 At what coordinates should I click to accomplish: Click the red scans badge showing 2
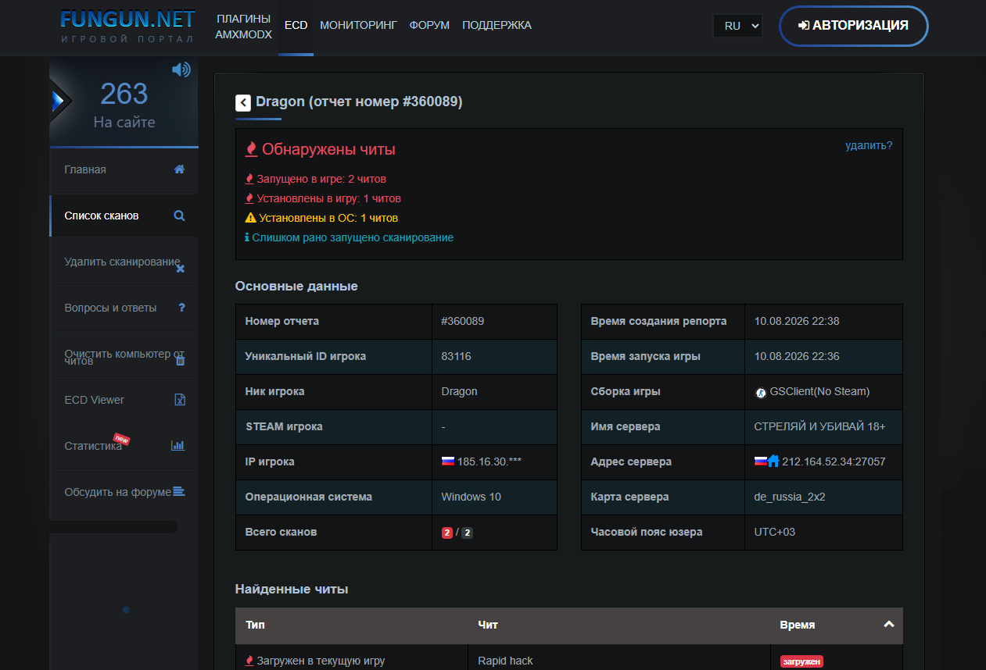[x=447, y=533]
